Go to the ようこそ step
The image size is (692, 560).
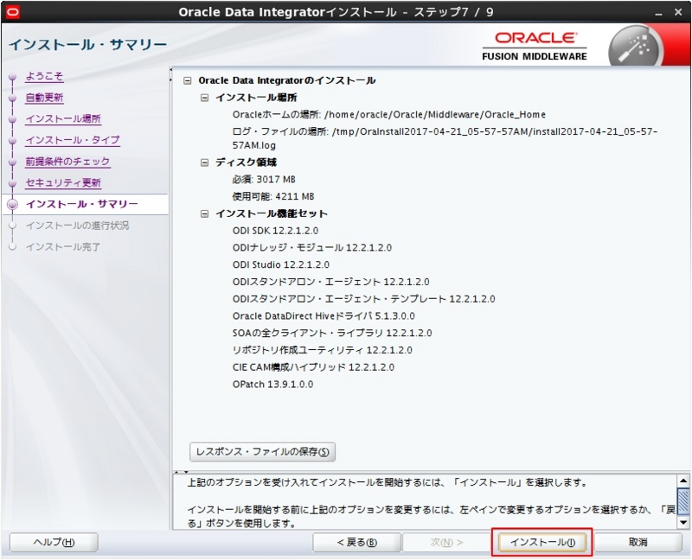pyautogui.click(x=44, y=76)
